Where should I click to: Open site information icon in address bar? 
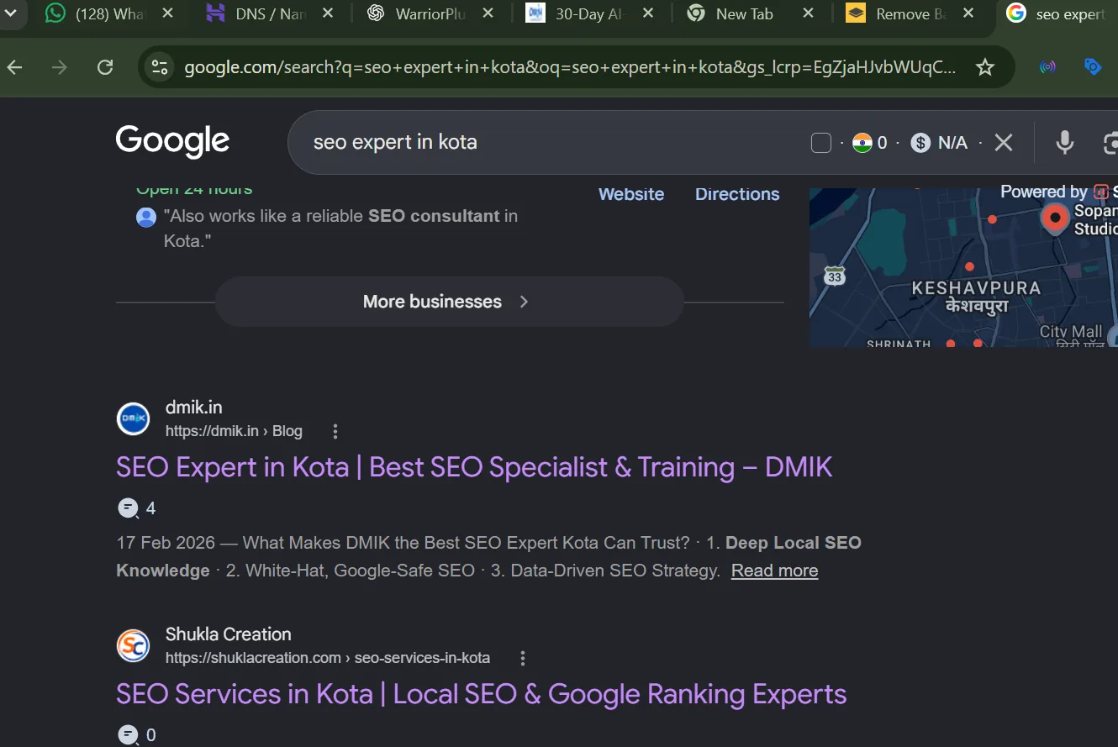159,67
